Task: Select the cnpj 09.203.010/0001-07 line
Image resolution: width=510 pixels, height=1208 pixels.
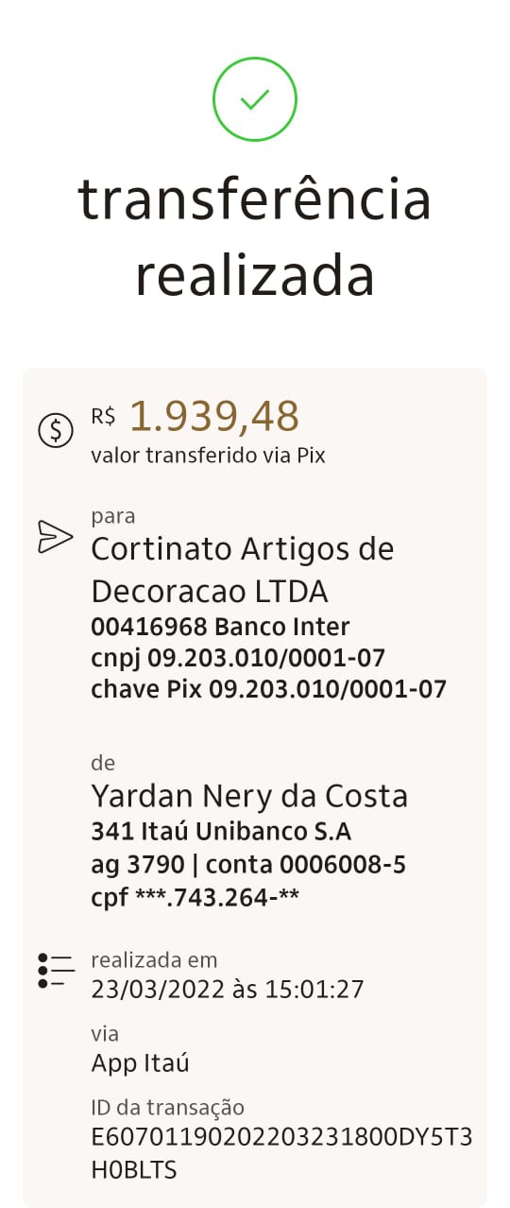Action: click(x=239, y=657)
